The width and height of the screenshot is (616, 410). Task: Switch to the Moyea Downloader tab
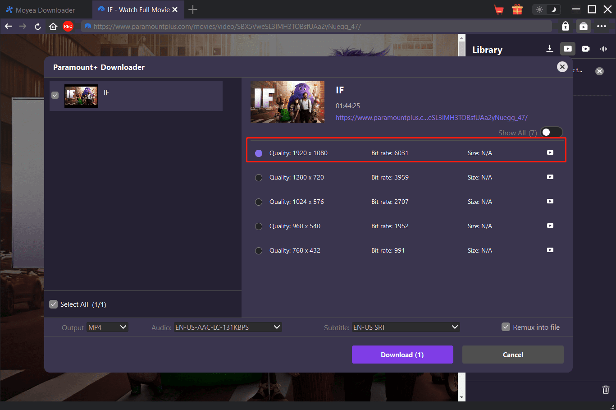[45, 10]
